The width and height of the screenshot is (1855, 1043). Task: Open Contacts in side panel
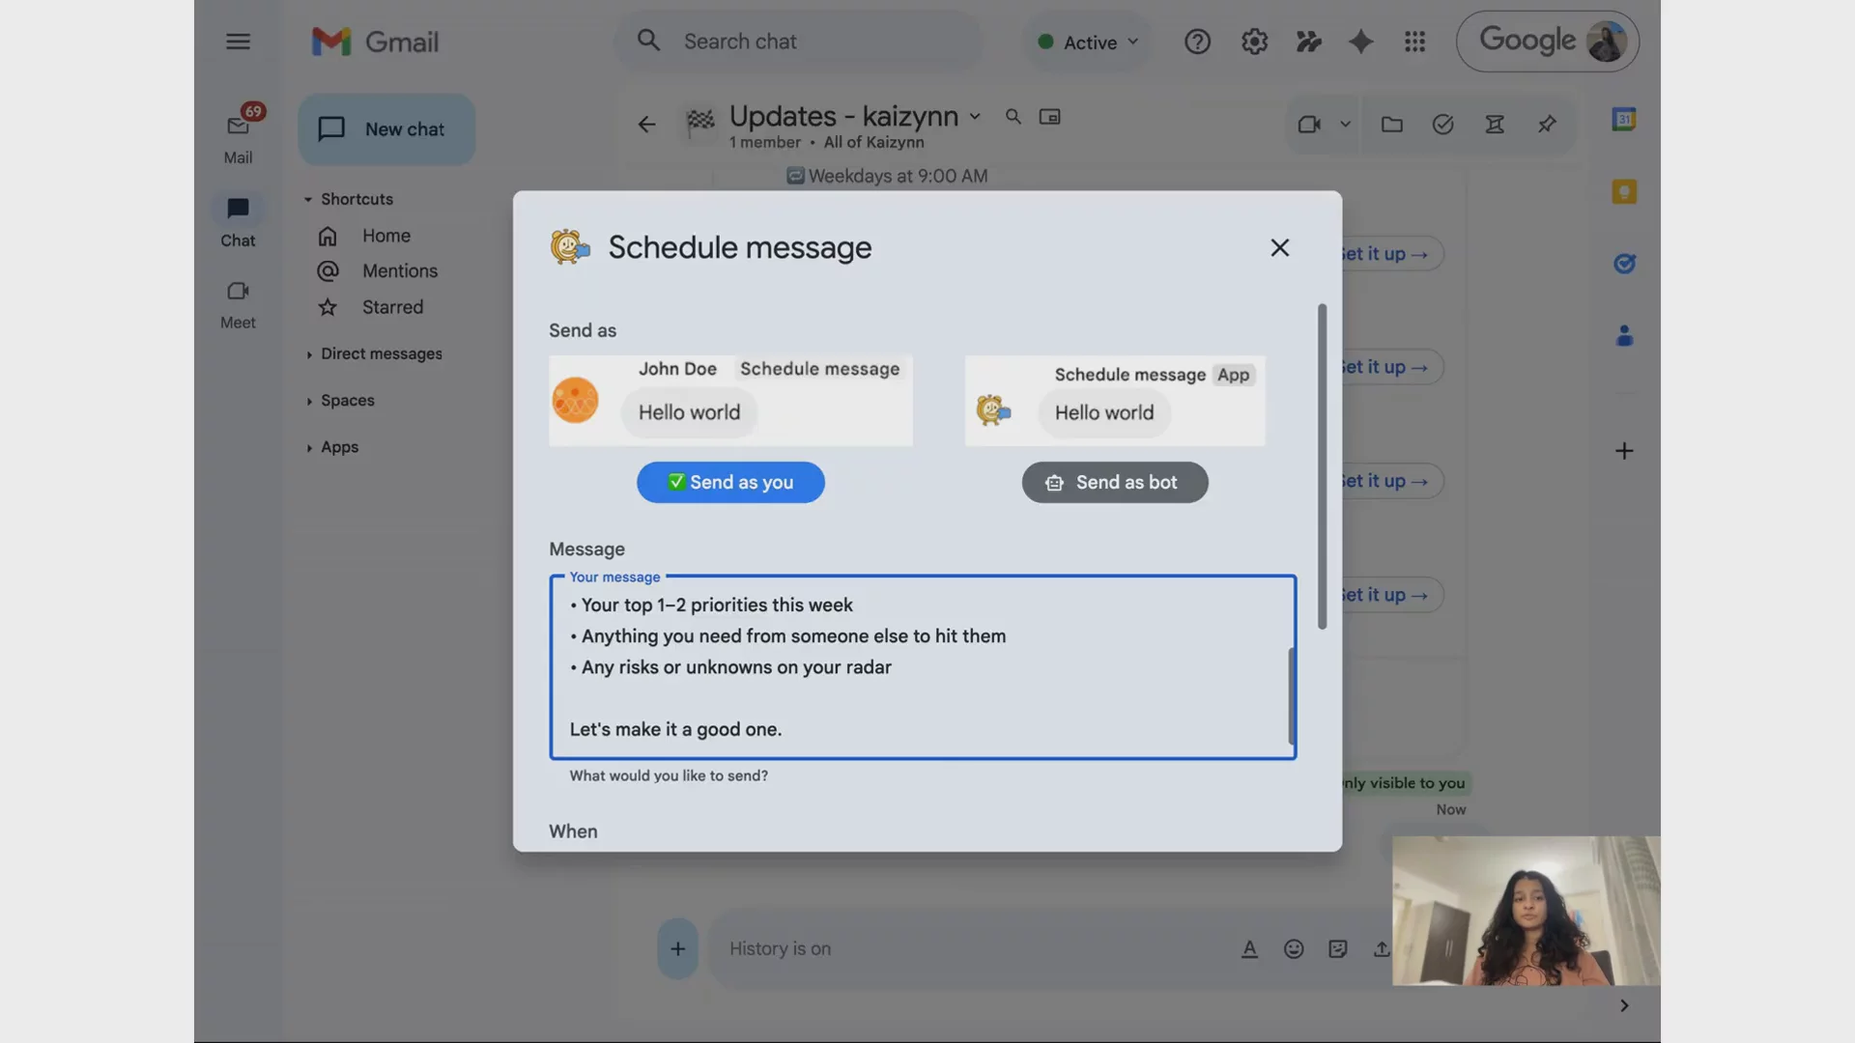click(x=1624, y=336)
